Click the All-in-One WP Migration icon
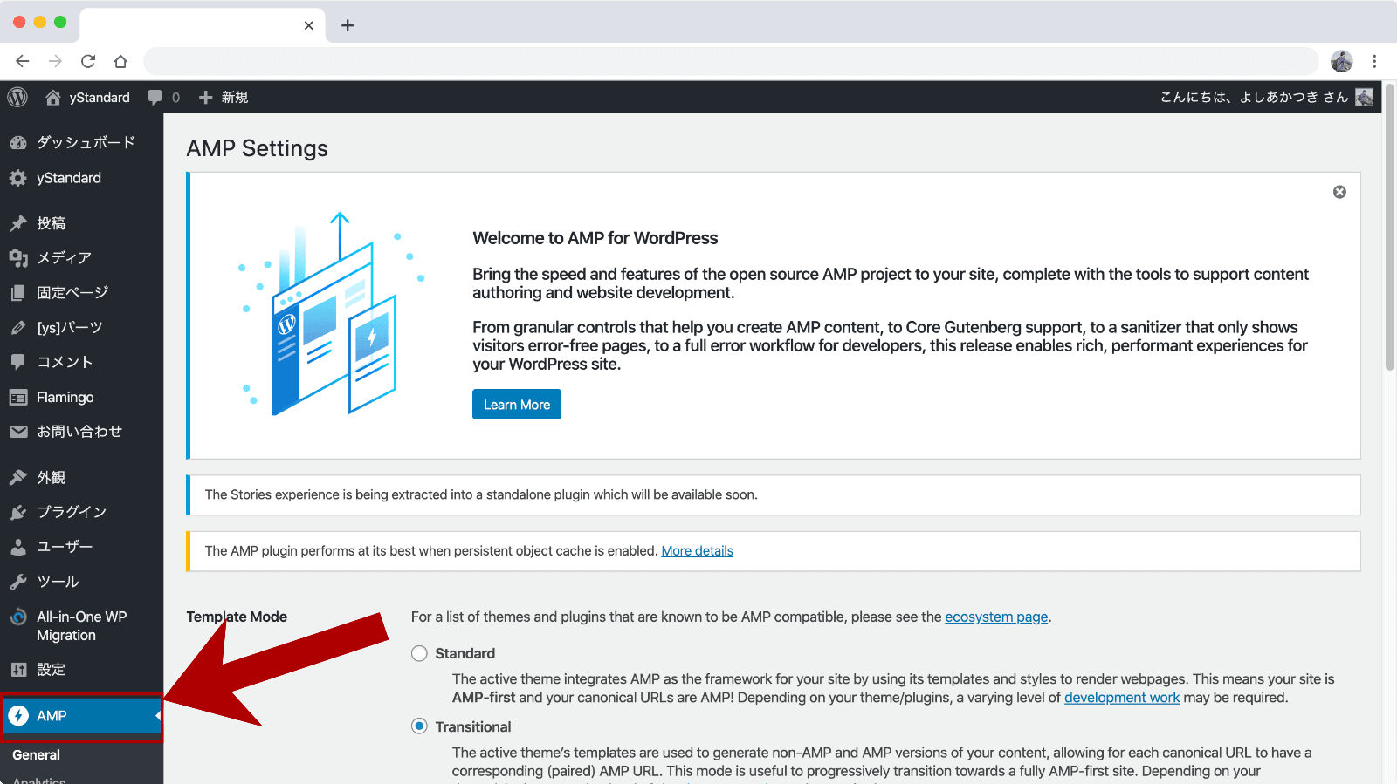 pos(18,617)
